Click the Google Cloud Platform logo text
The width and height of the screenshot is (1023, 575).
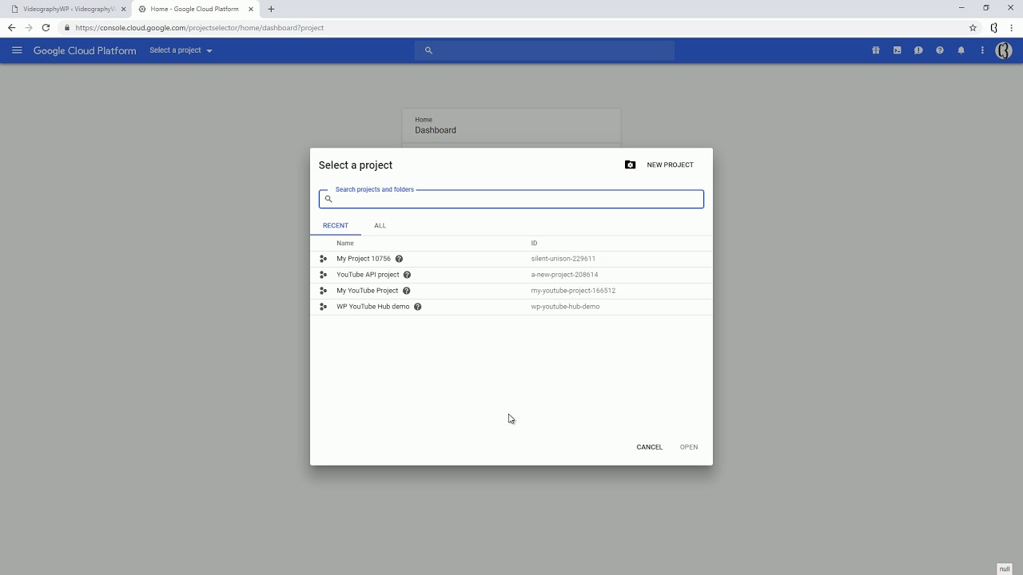(x=85, y=50)
